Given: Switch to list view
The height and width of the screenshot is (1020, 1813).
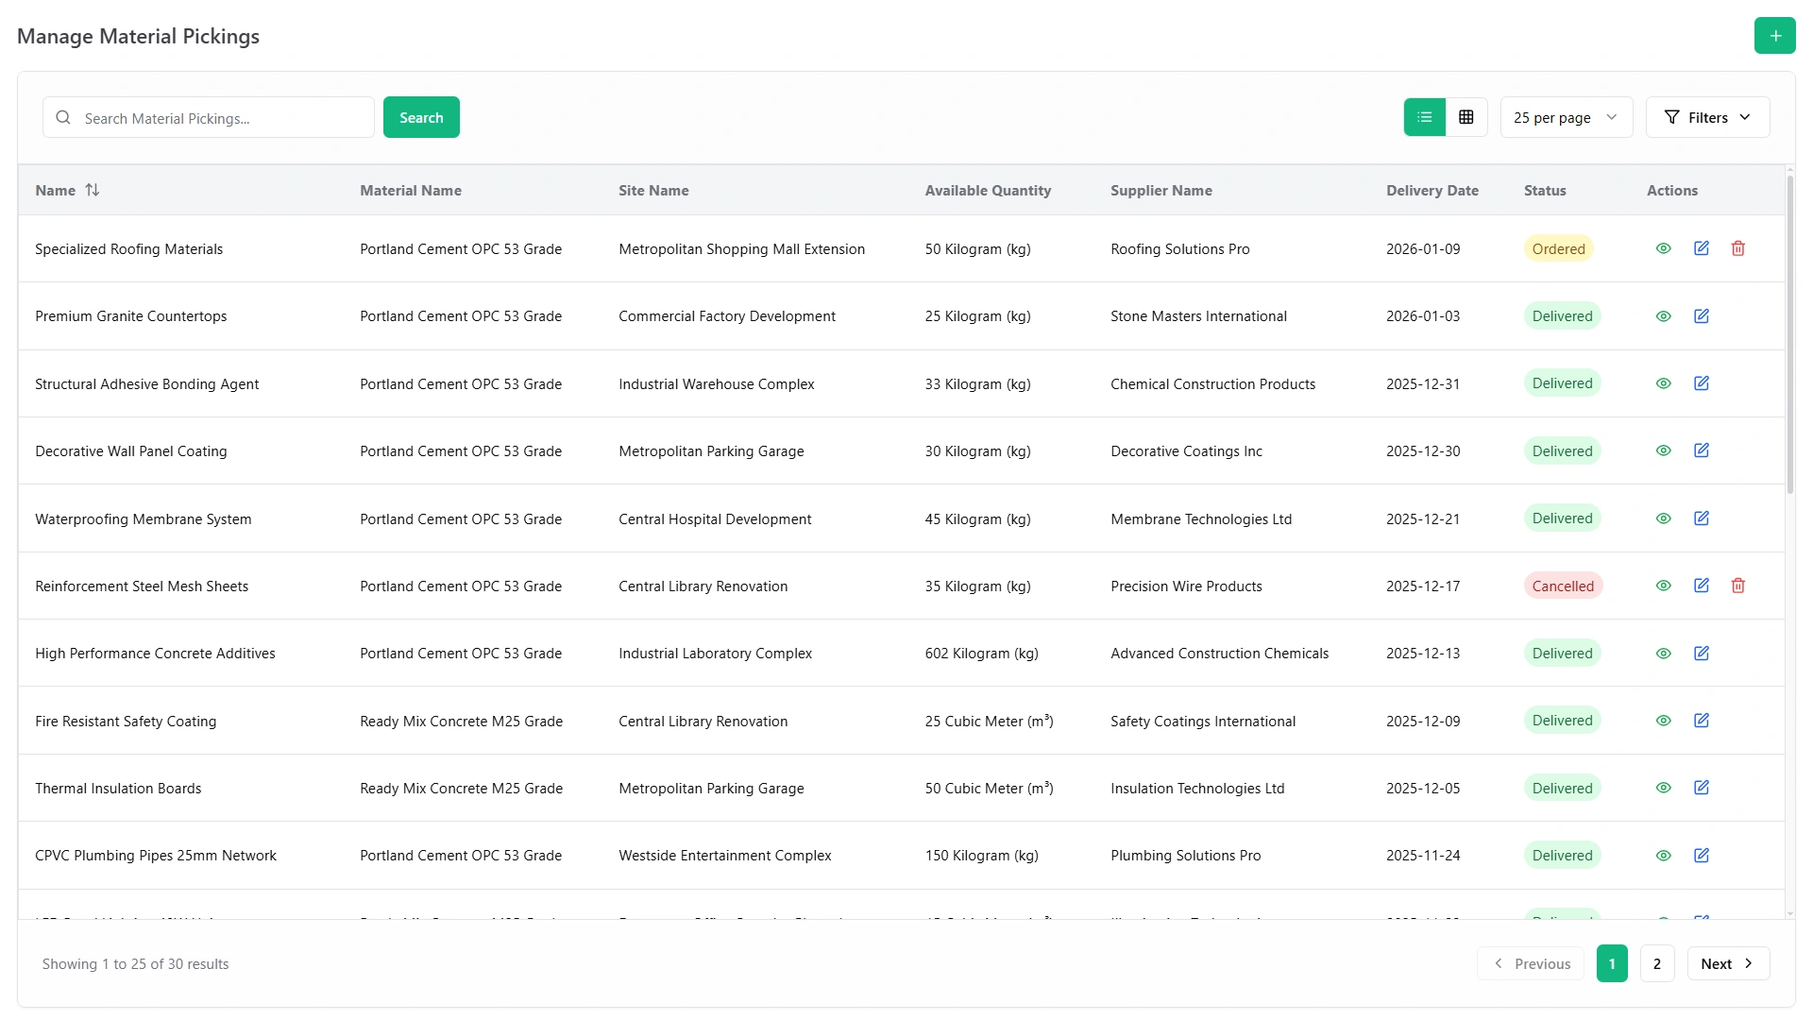Looking at the screenshot, I should pyautogui.click(x=1424, y=117).
